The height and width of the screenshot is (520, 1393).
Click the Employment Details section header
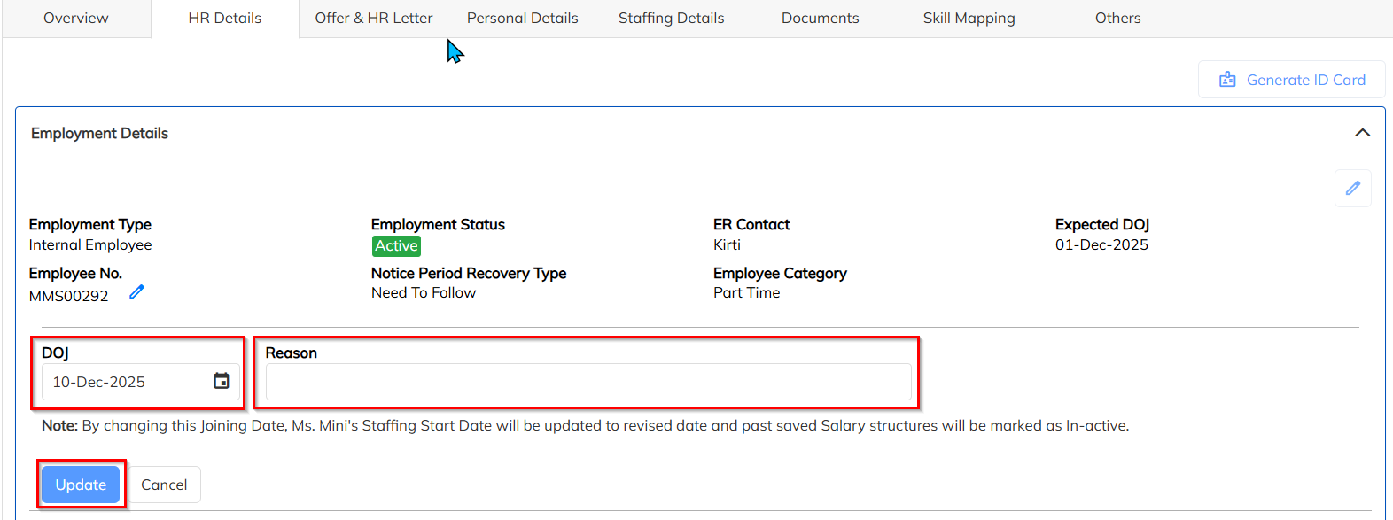tap(100, 133)
